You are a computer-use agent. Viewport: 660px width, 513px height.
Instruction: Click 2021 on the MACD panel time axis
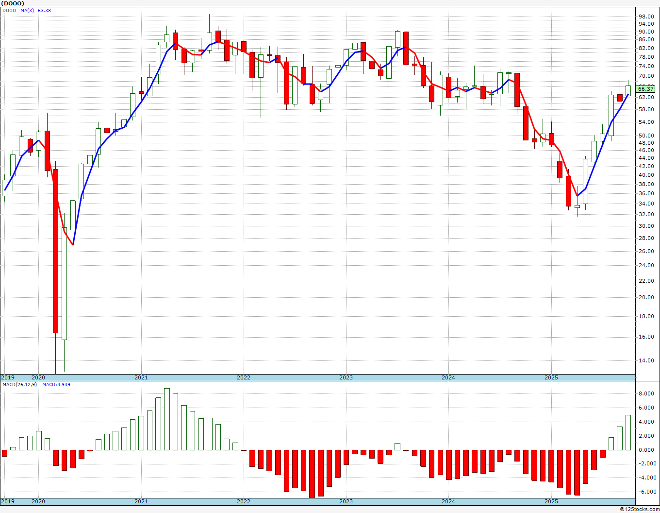pos(141,501)
